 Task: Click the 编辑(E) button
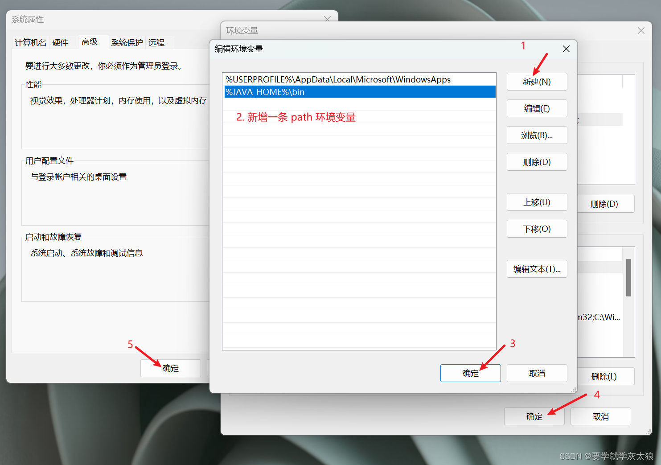[x=537, y=108]
